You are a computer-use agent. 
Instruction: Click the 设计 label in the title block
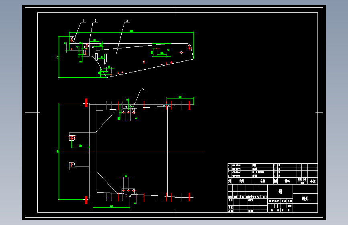[231, 200]
